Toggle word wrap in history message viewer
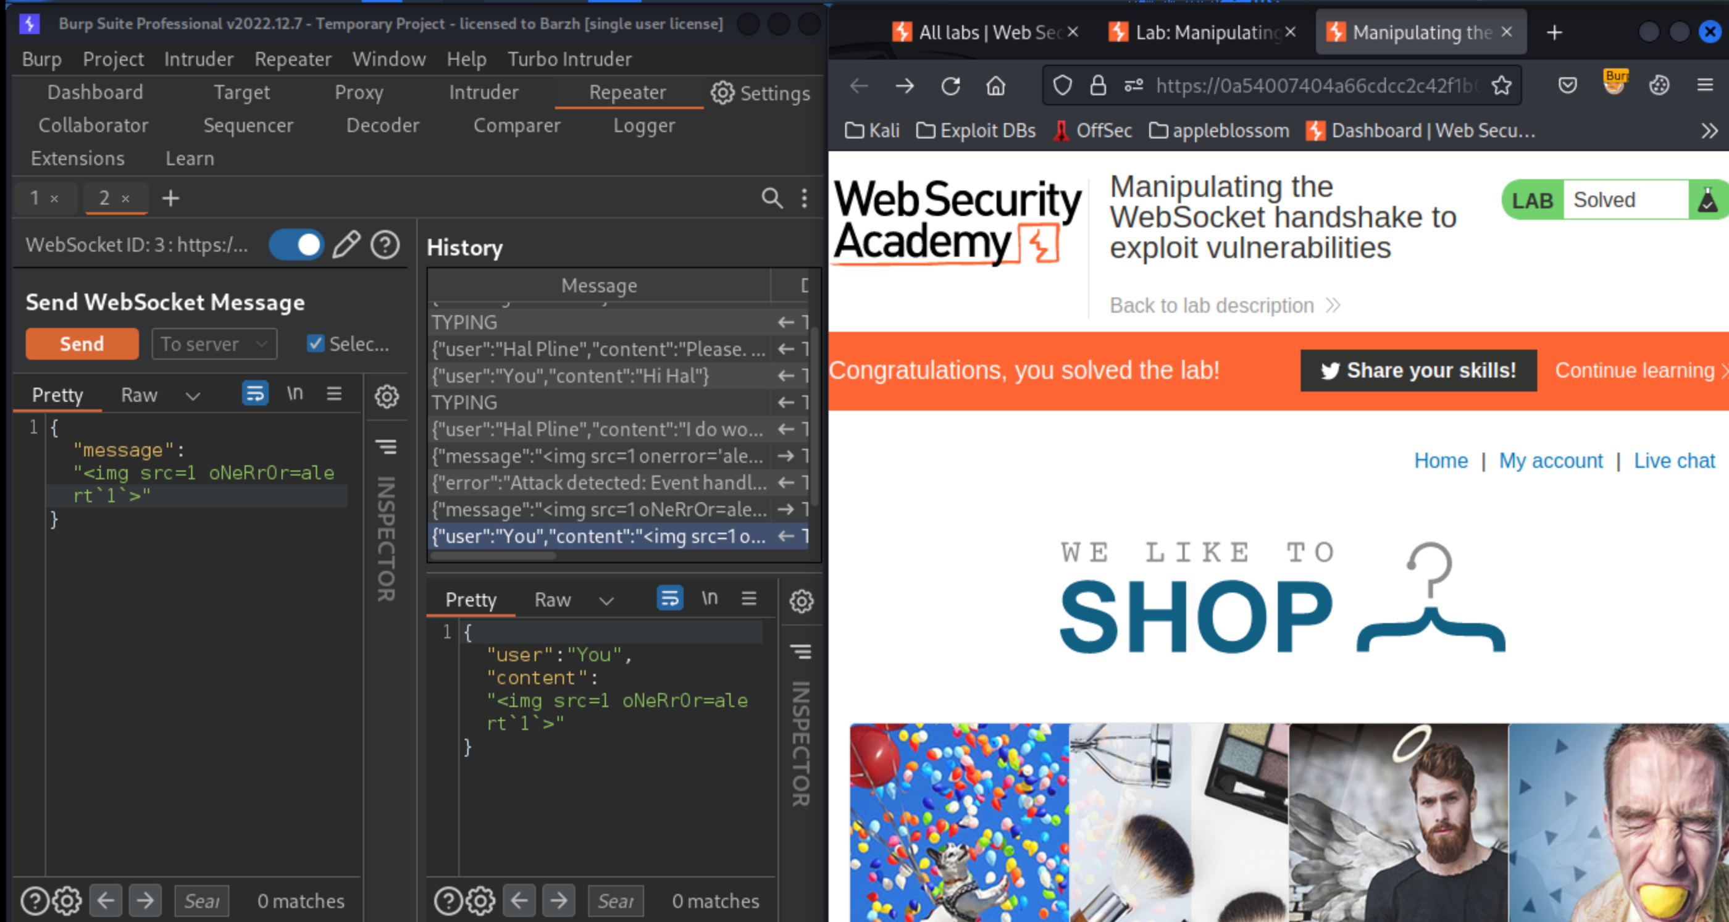Screen dimensions: 1729x922 tap(670, 598)
